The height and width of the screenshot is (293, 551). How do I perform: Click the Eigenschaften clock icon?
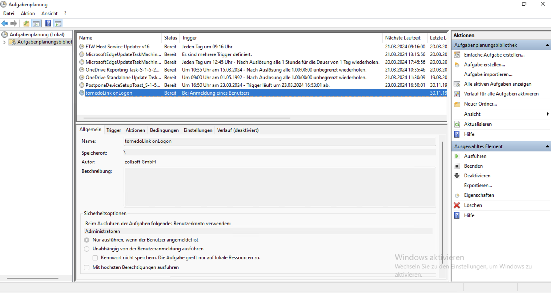457,195
